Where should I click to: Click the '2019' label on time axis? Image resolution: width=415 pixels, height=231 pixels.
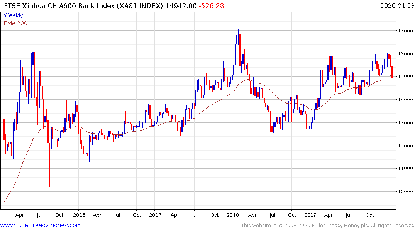pos(310,215)
